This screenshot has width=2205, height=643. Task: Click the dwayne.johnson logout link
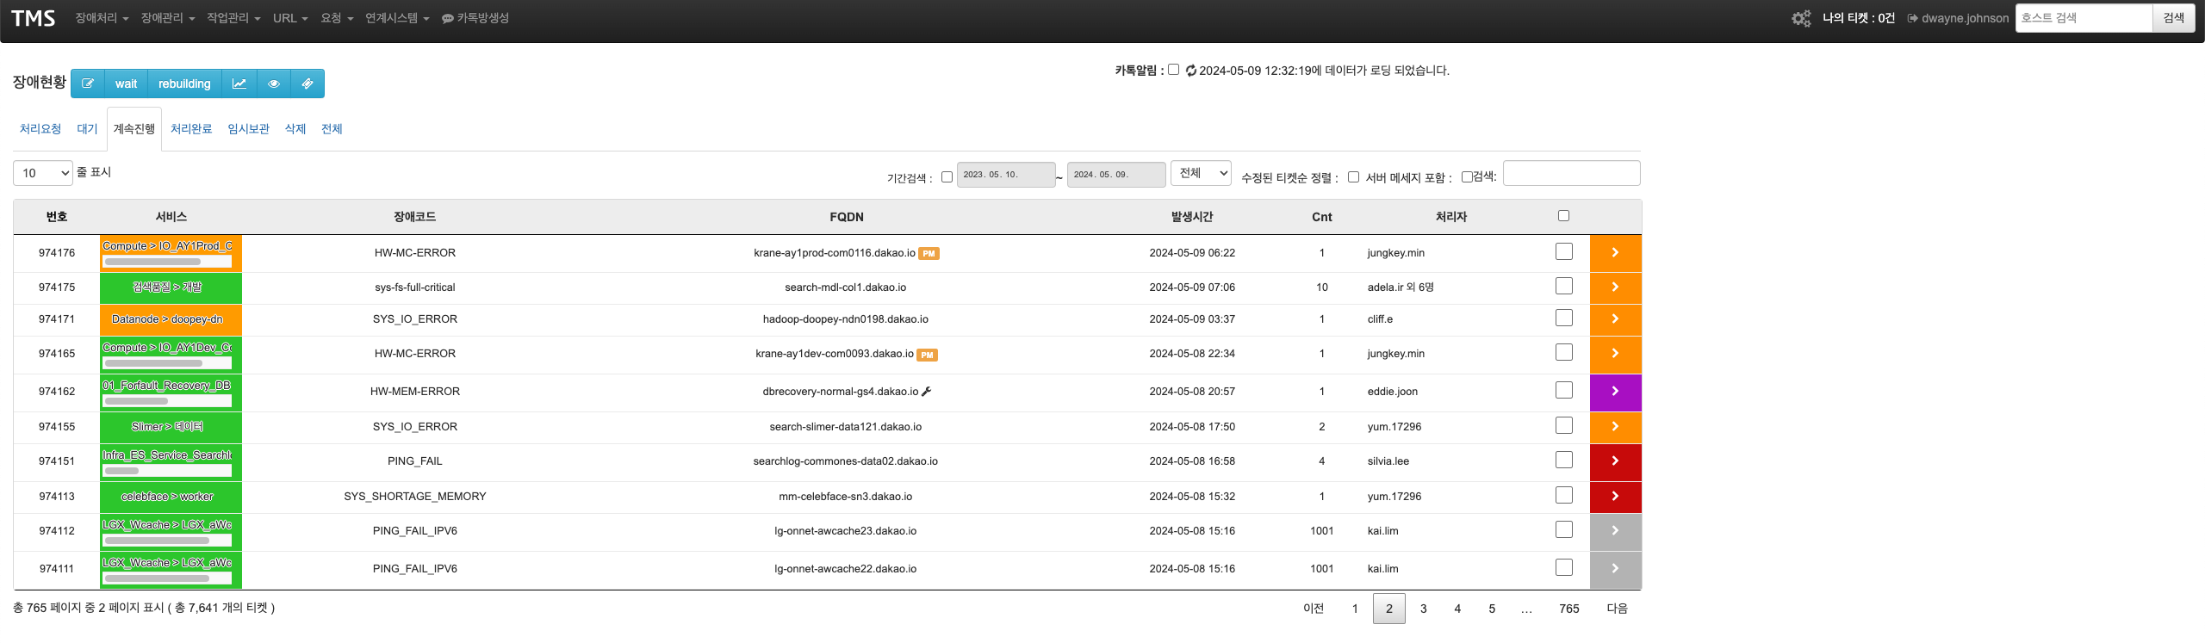[1958, 18]
